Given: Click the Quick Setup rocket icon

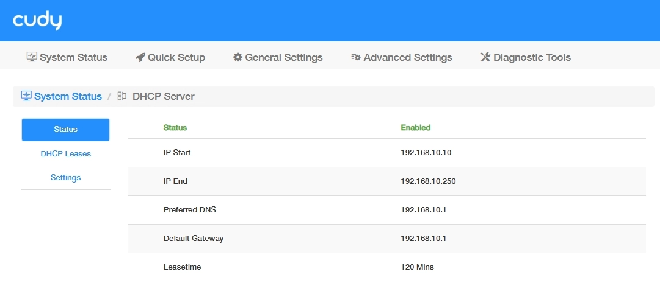Looking at the screenshot, I should (x=140, y=57).
